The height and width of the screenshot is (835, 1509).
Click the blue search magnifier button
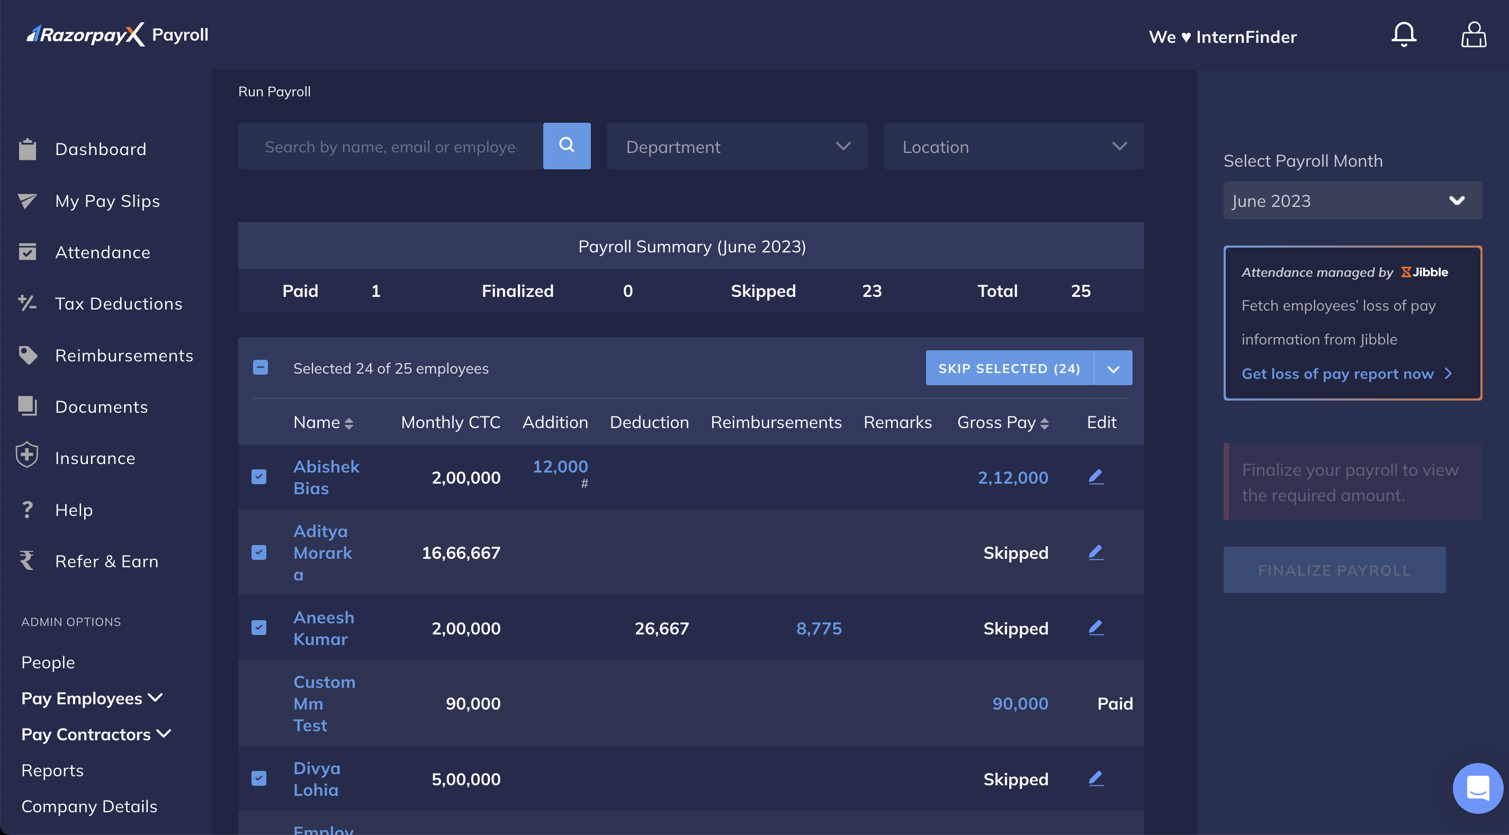click(567, 145)
